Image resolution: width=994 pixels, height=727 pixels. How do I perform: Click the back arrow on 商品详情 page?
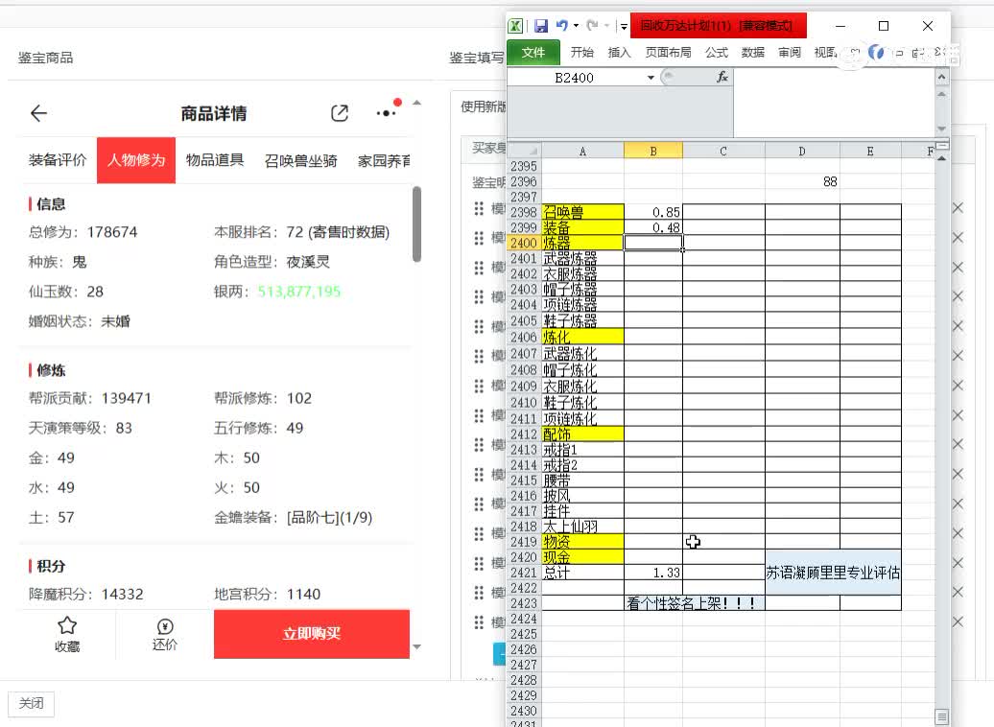point(37,113)
